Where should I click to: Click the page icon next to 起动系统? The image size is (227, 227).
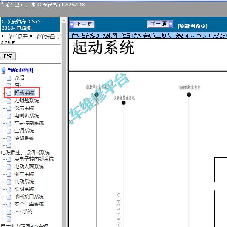pyautogui.click(x=9, y=93)
